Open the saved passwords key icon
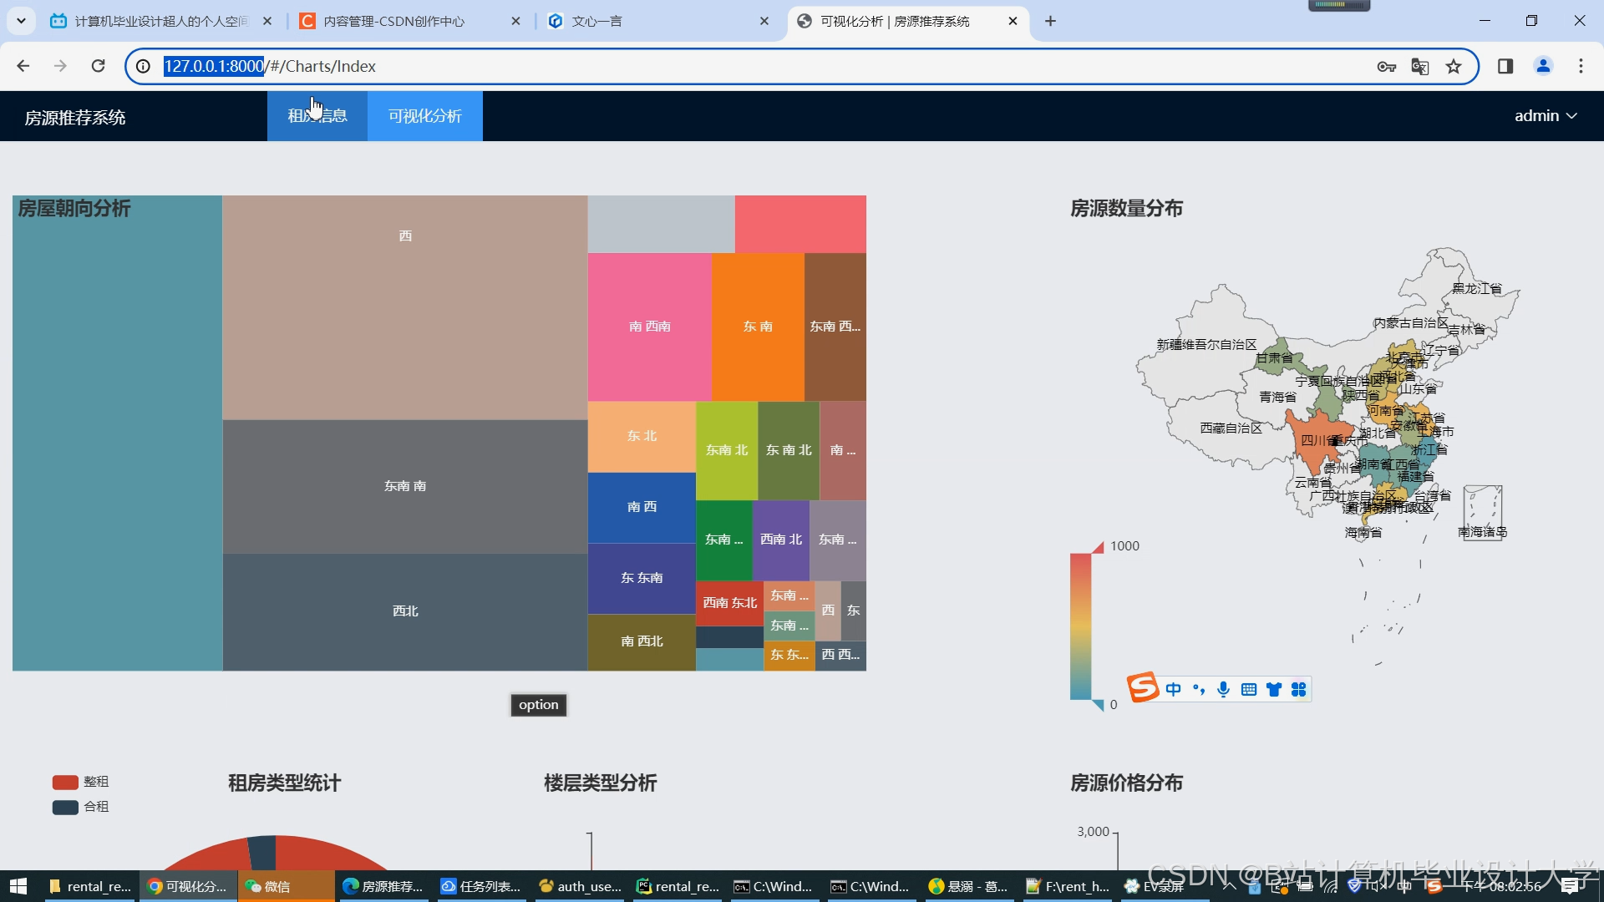 pos(1386,66)
